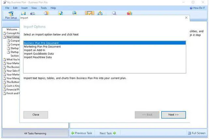Click the document icon beside Concept Ki
209x139 pixels.
[x=5, y=33]
